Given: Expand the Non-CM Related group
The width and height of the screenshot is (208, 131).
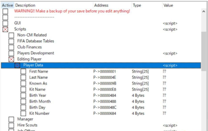Looking at the screenshot, I should (x=11, y=35).
